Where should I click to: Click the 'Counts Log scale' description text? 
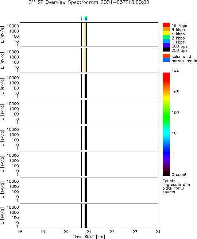(x=176, y=186)
